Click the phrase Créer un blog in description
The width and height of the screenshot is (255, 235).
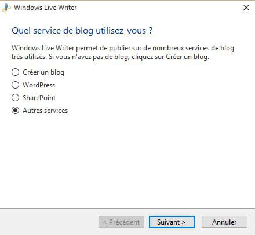(187, 57)
